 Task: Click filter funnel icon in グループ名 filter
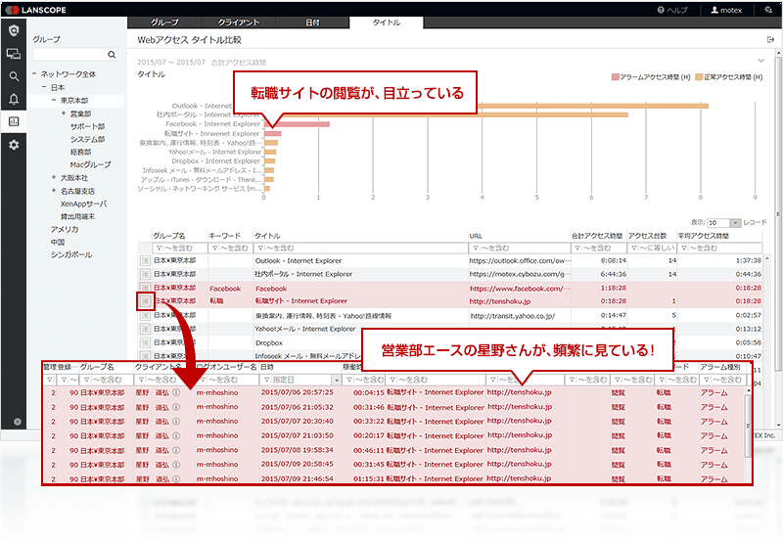point(159,248)
